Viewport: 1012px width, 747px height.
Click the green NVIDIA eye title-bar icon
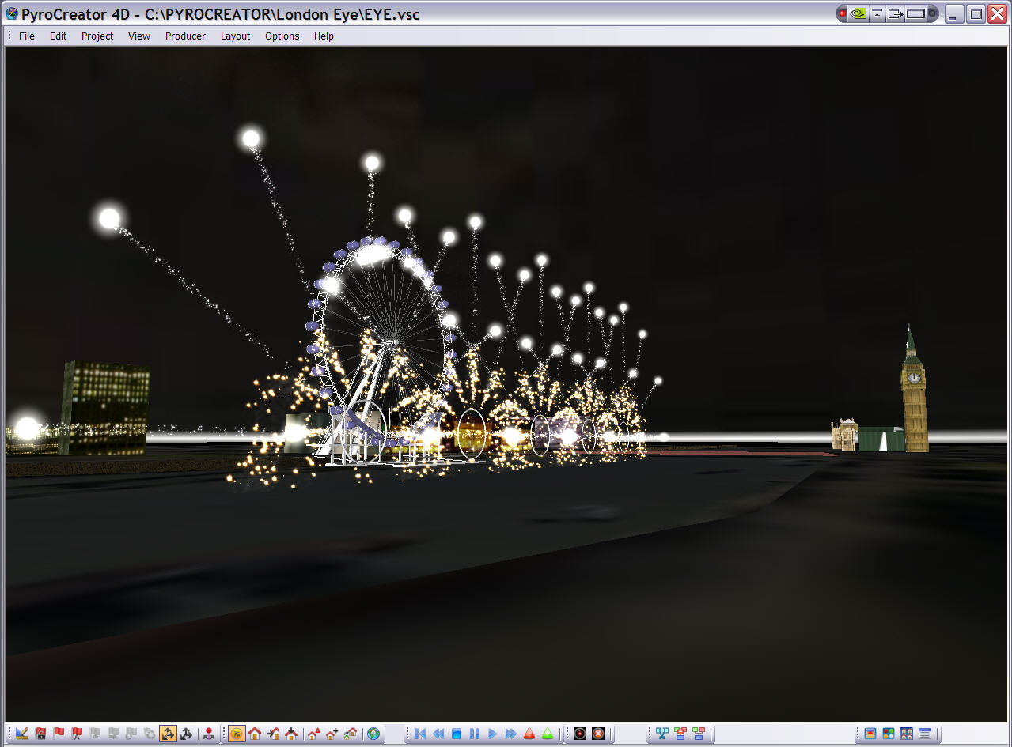[x=858, y=13]
